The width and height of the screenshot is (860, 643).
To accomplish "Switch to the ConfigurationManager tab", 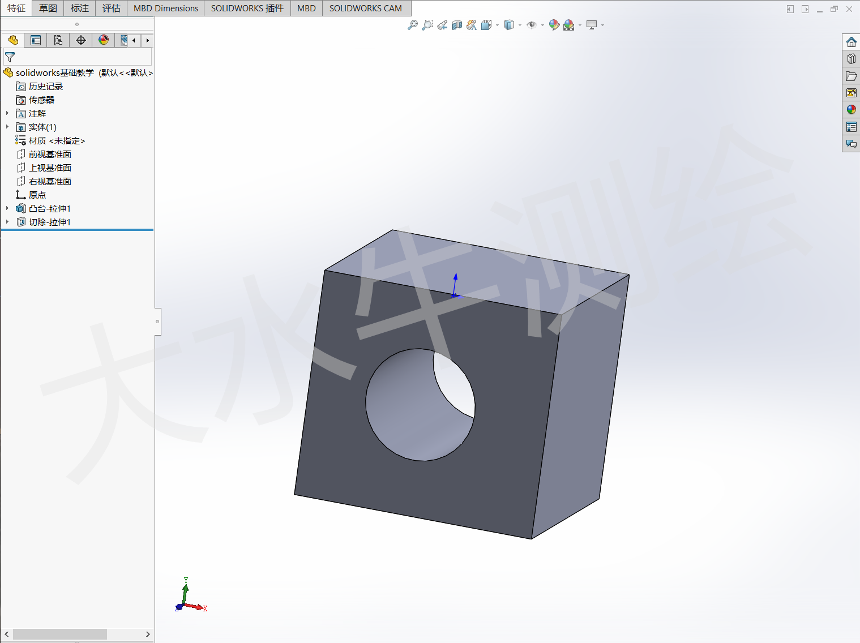I will [58, 40].
